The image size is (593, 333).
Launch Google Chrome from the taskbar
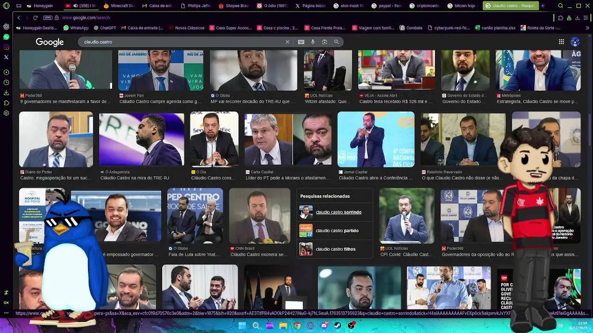297,326
